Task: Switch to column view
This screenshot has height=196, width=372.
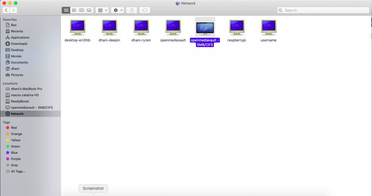Action: tap(82, 10)
